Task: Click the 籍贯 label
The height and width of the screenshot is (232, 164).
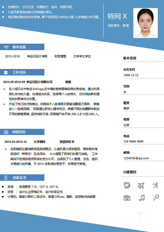Action: (126, 103)
